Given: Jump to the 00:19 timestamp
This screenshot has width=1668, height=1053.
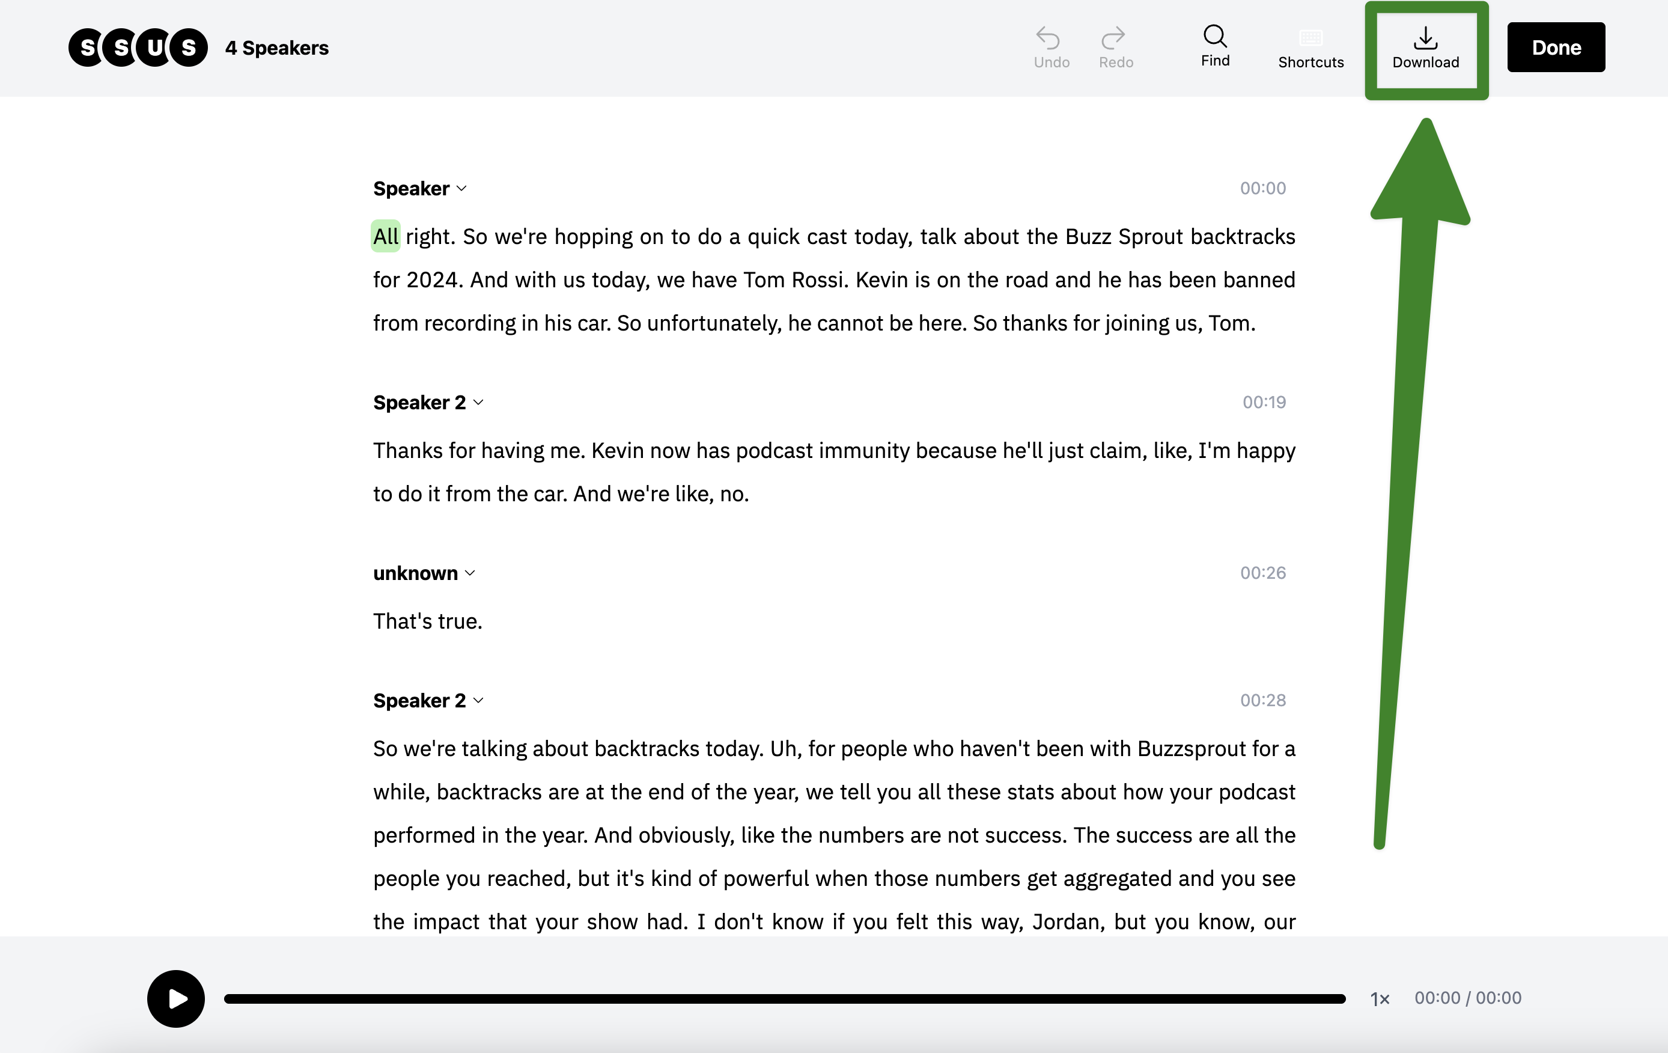Looking at the screenshot, I should pyautogui.click(x=1264, y=403).
